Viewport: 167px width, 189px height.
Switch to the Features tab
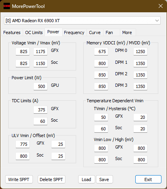coord(12,32)
